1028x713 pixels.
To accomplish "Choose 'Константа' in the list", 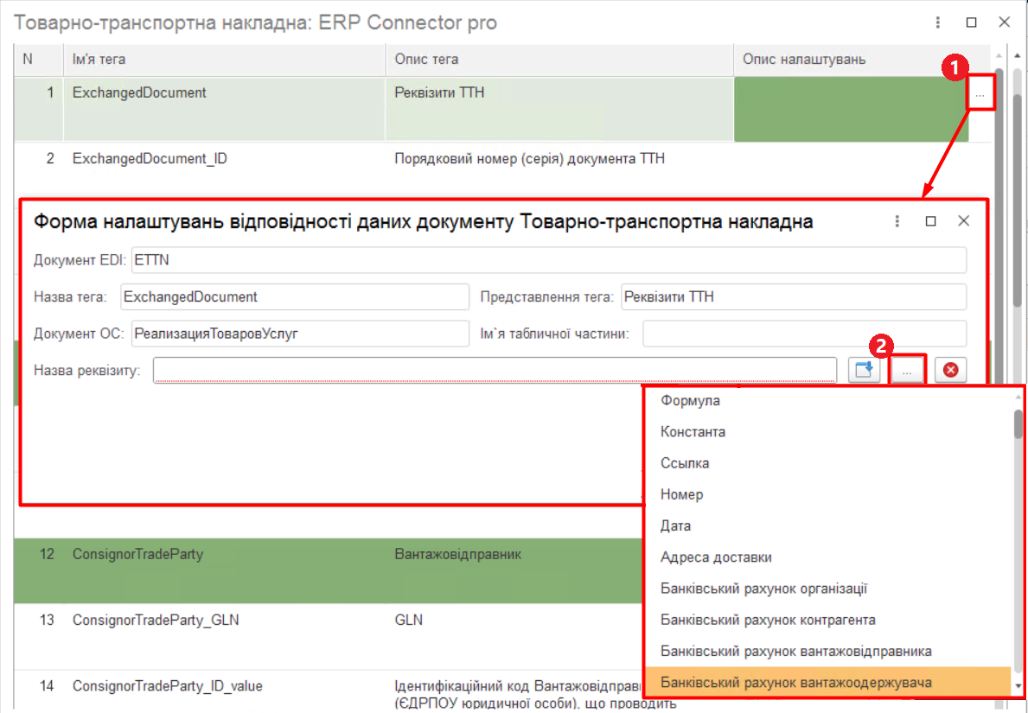I will [x=693, y=431].
